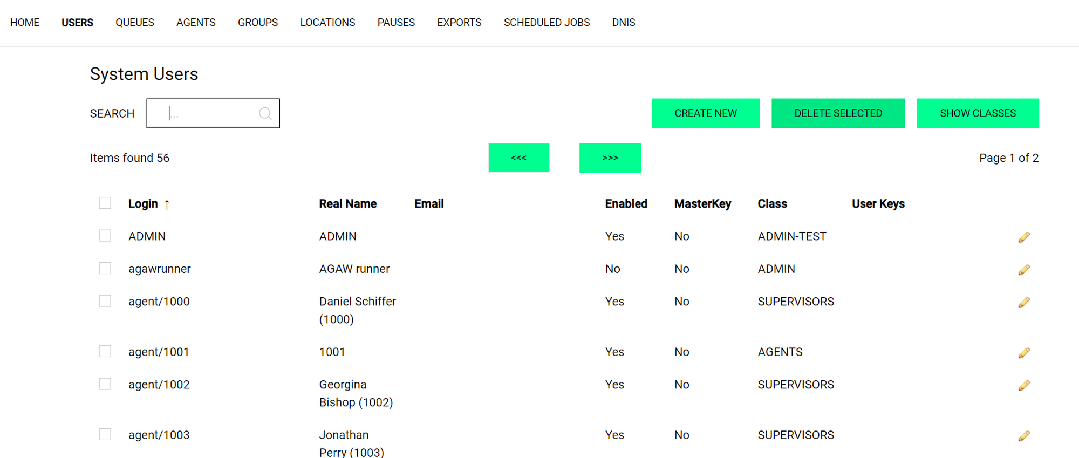The image size is (1079, 458).
Task: Navigate to SCHEDULED JOBS tab
Action: [x=547, y=23]
